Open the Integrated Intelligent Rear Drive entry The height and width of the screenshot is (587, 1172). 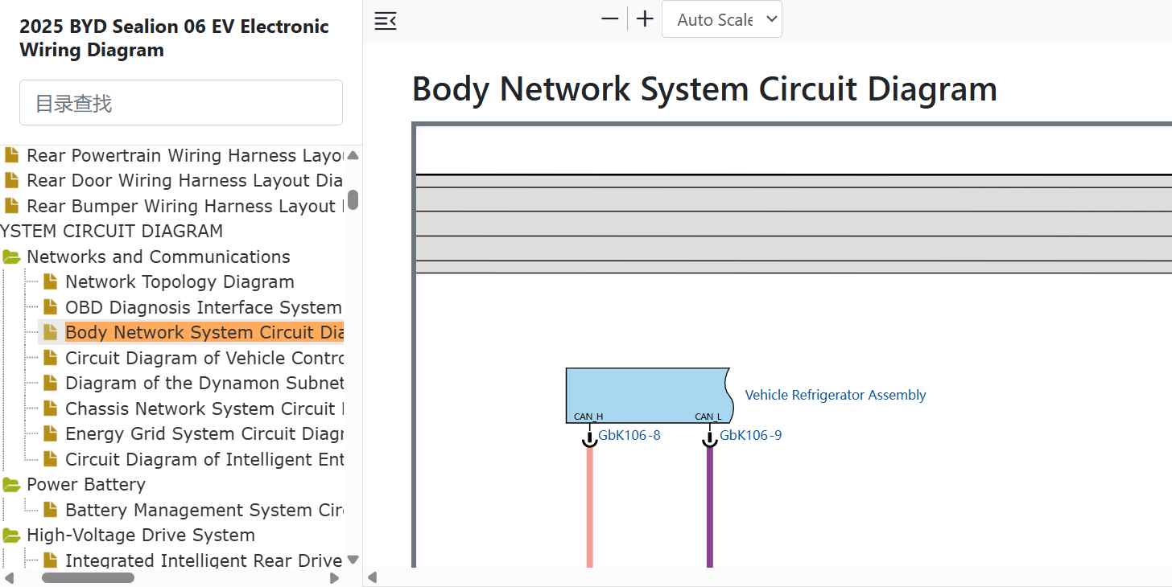coord(204,560)
